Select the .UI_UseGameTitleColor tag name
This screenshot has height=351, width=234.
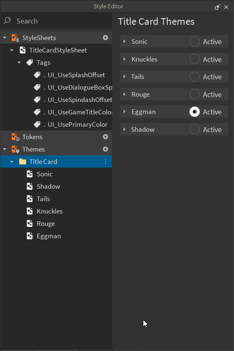coord(78,112)
